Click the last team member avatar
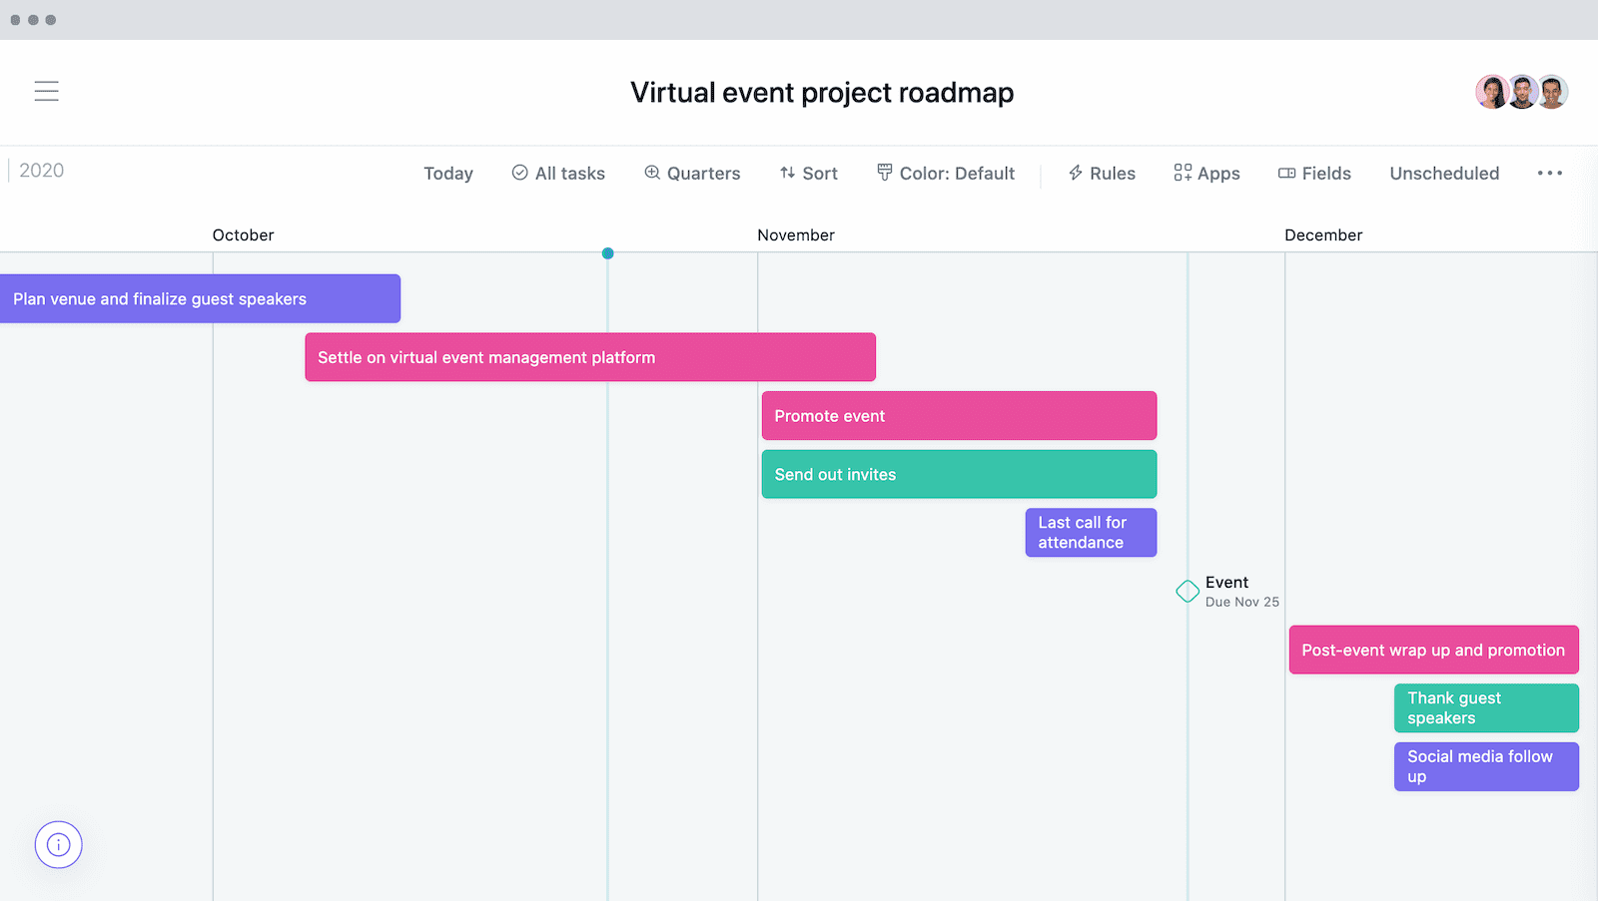Screen dimensions: 1598x901 click(x=1552, y=93)
